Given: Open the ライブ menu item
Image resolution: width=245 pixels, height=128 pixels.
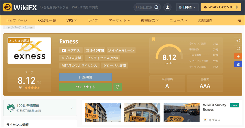Looking at the screenshot, I should pyautogui.click(x=93, y=20).
